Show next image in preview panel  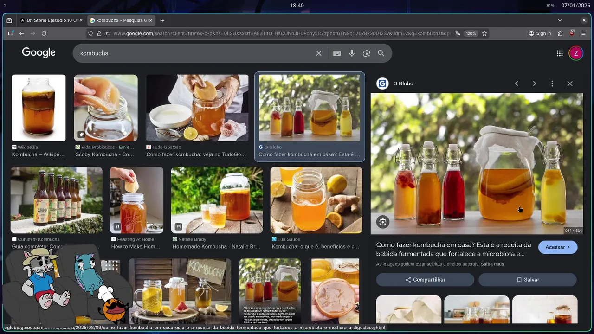pos(534,83)
